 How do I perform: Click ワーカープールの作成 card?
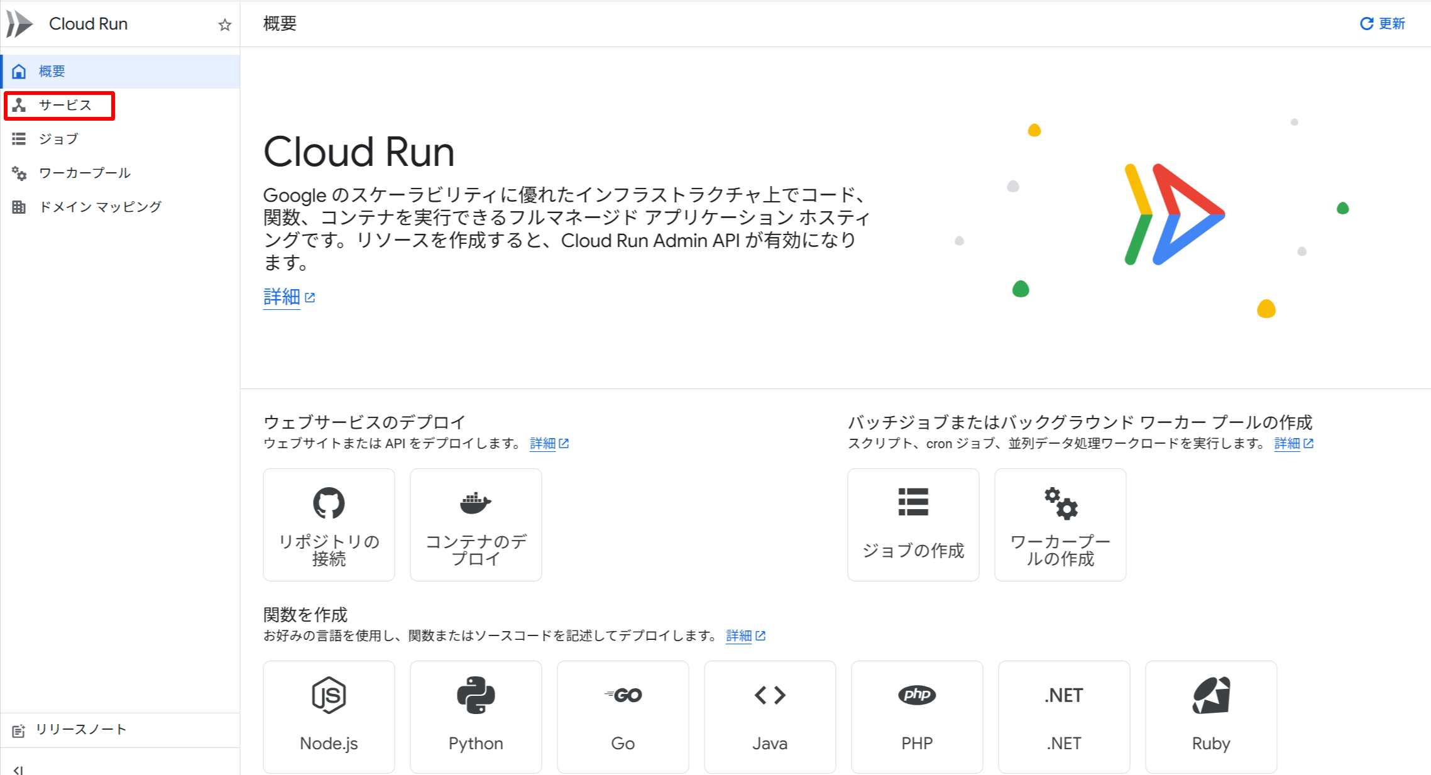tap(1060, 524)
